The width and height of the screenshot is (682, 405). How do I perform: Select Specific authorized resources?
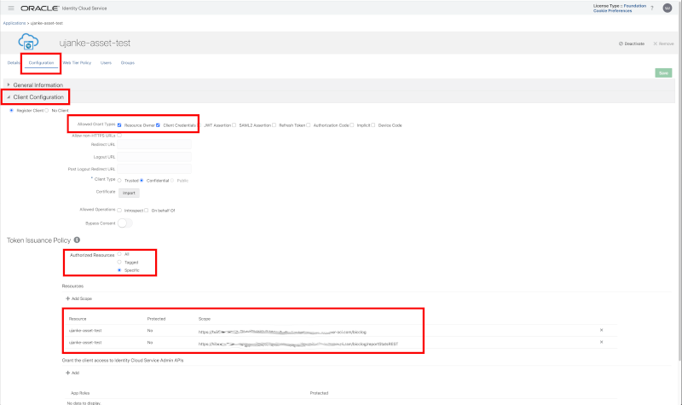point(119,270)
